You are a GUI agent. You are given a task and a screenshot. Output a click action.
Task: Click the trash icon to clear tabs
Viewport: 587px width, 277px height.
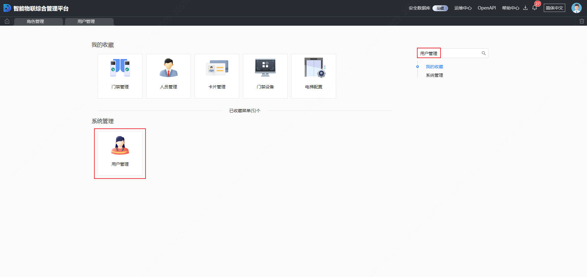click(581, 21)
